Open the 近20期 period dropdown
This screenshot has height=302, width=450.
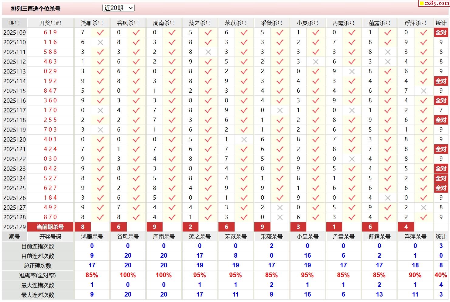tap(119, 8)
